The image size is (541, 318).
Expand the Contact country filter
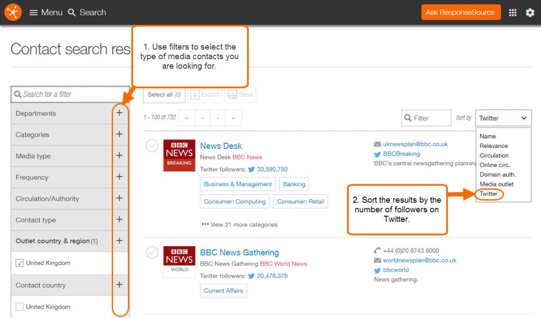click(119, 285)
